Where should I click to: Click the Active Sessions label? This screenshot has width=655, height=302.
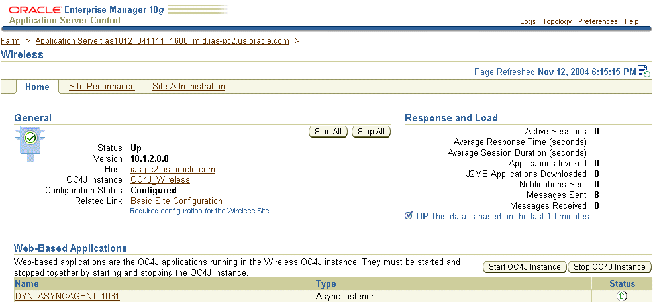point(556,132)
